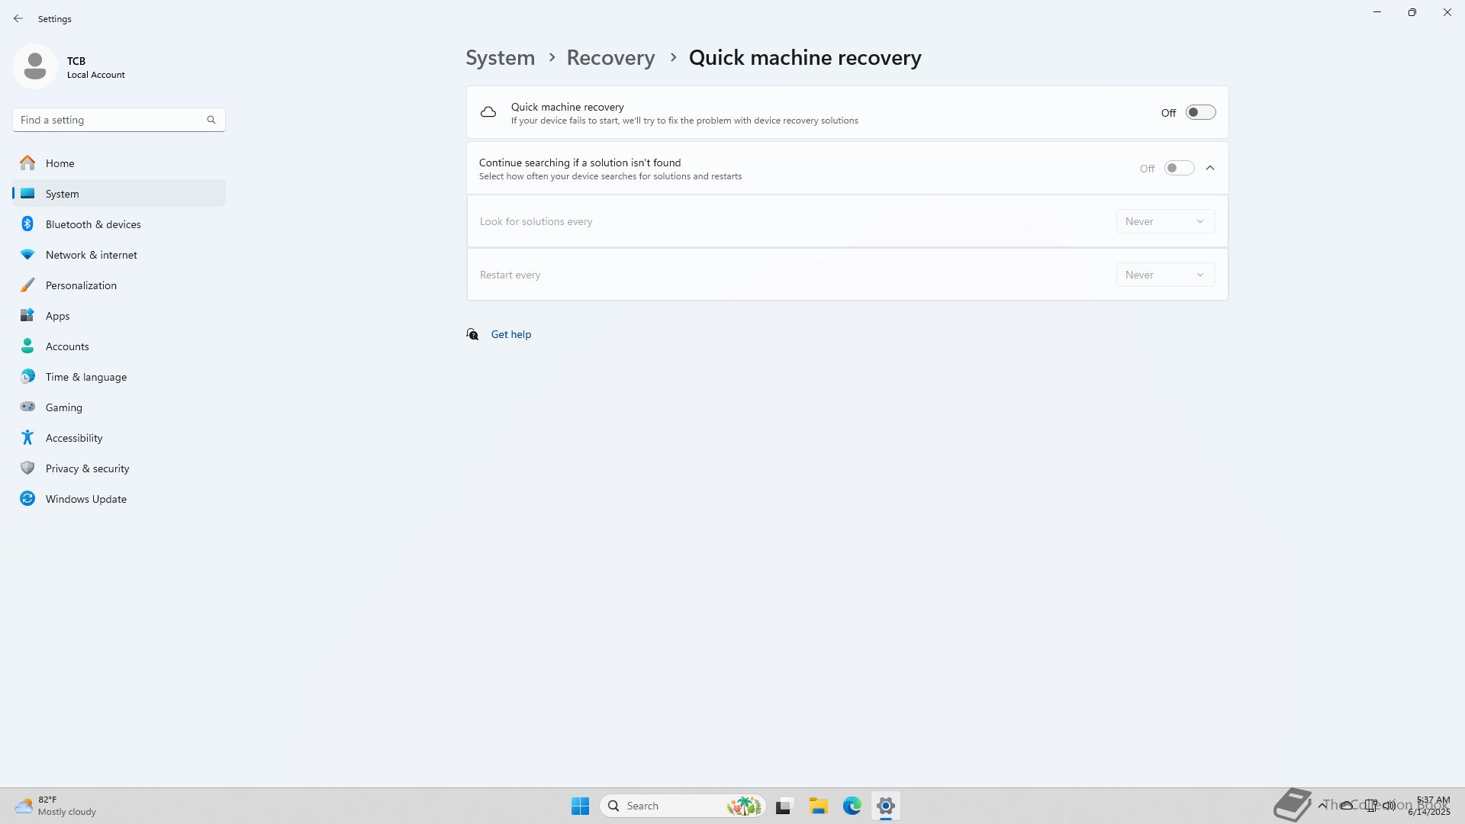1465x824 pixels.
Task: Select Network & internet in sidebar
Action: (x=91, y=254)
